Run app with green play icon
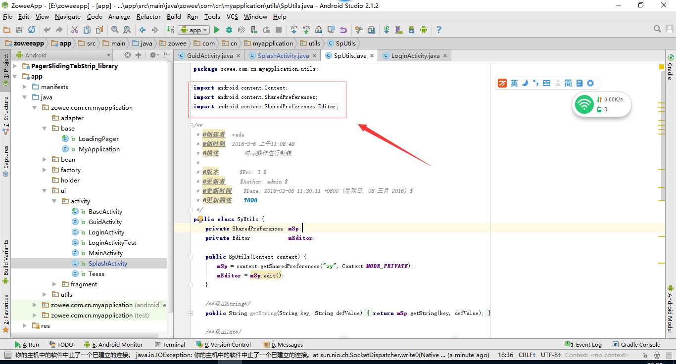The width and height of the screenshot is (676, 364). pos(217,30)
